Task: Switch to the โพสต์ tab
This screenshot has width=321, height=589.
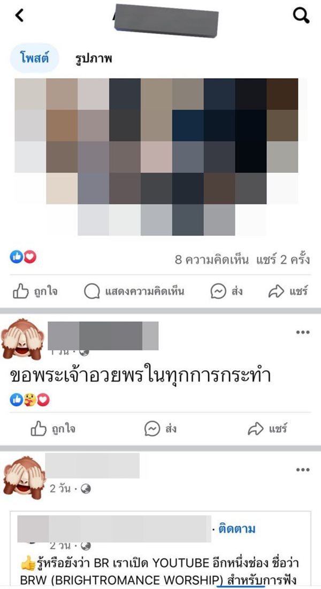Action: point(34,58)
